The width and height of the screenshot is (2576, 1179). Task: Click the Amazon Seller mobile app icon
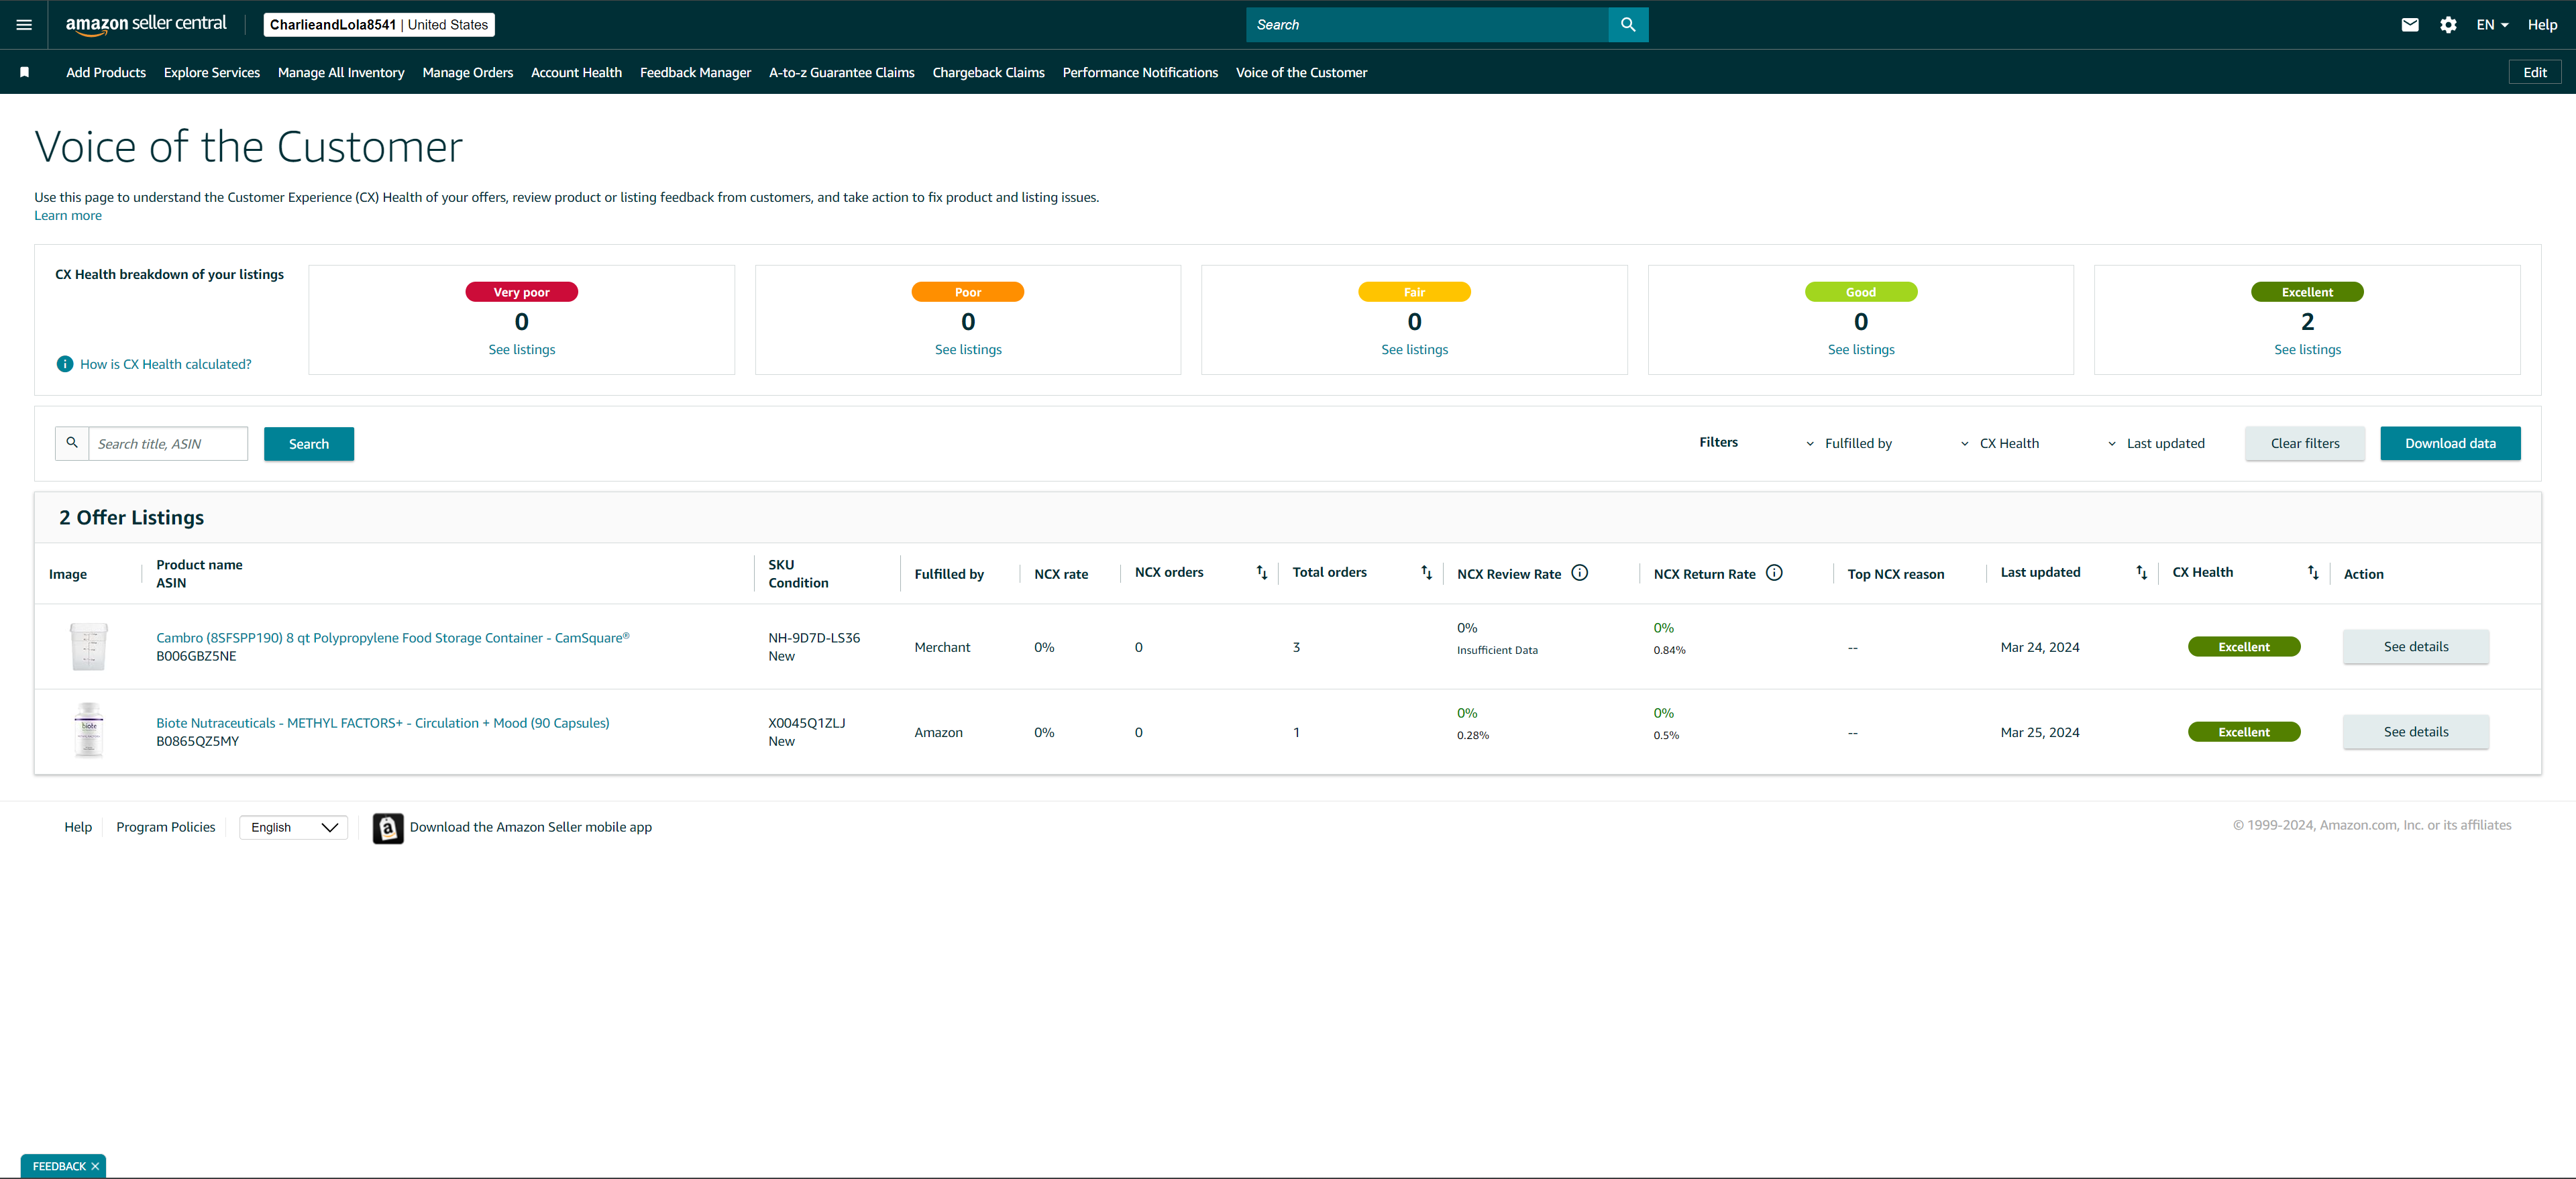coord(388,828)
